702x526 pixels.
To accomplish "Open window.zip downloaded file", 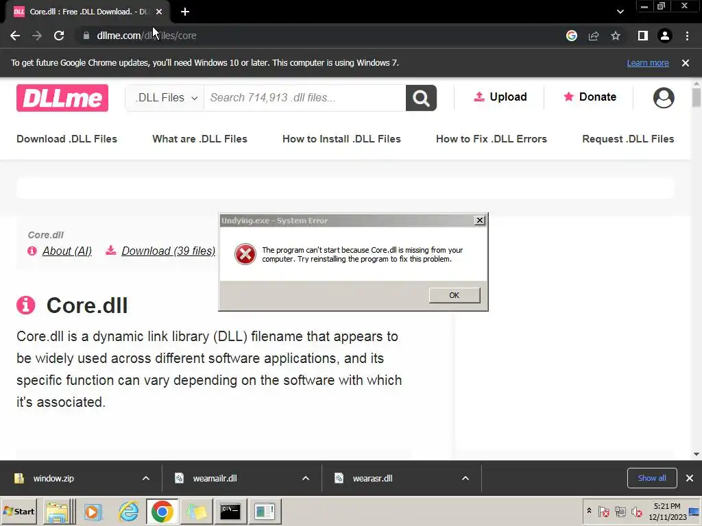I will click(53, 478).
